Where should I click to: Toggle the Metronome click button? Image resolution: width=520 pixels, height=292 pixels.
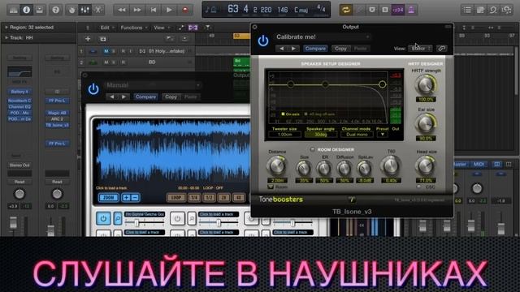click(x=411, y=10)
